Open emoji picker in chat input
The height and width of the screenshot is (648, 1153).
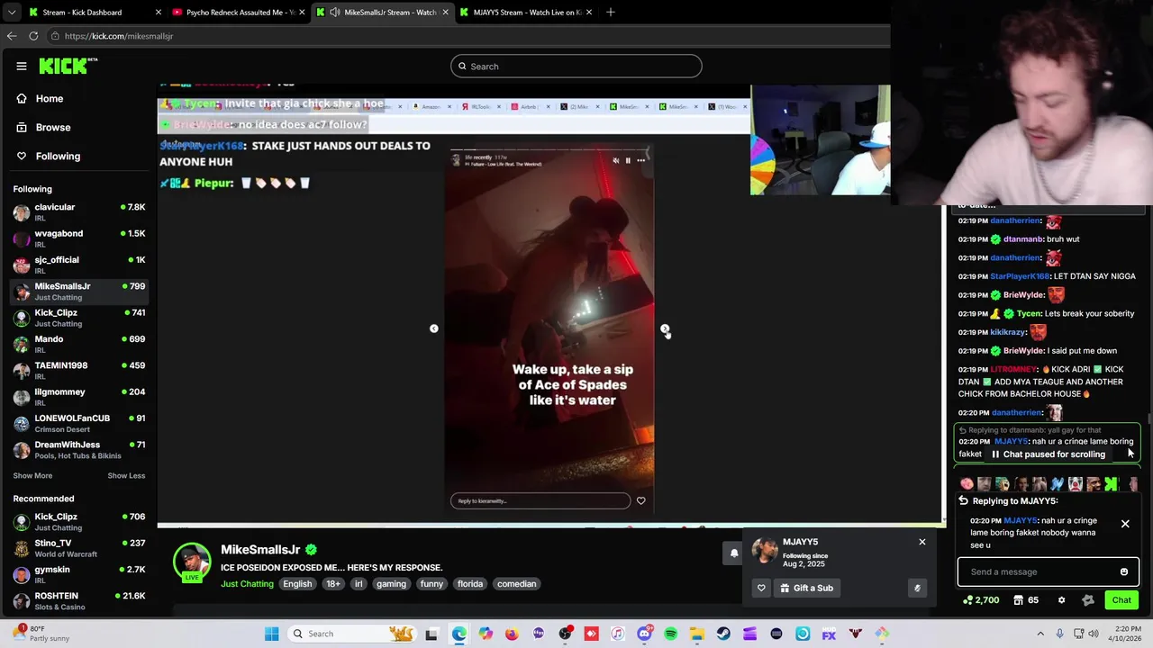click(1124, 572)
